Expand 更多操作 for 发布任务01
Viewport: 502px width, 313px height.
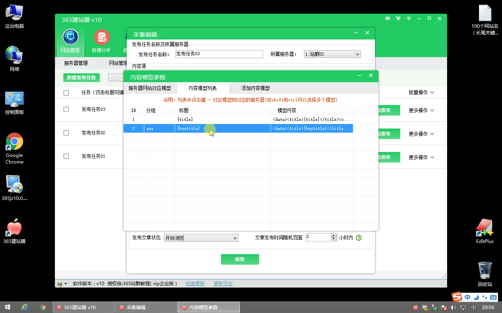click(x=421, y=157)
